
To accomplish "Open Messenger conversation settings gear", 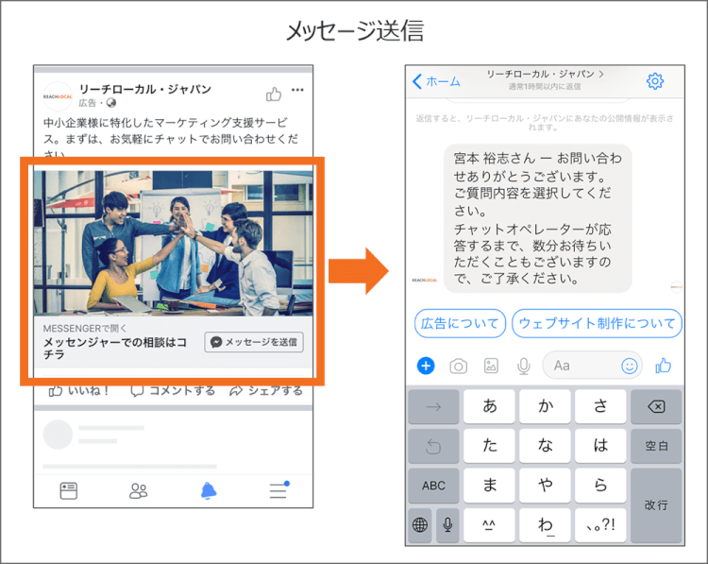I will (655, 81).
